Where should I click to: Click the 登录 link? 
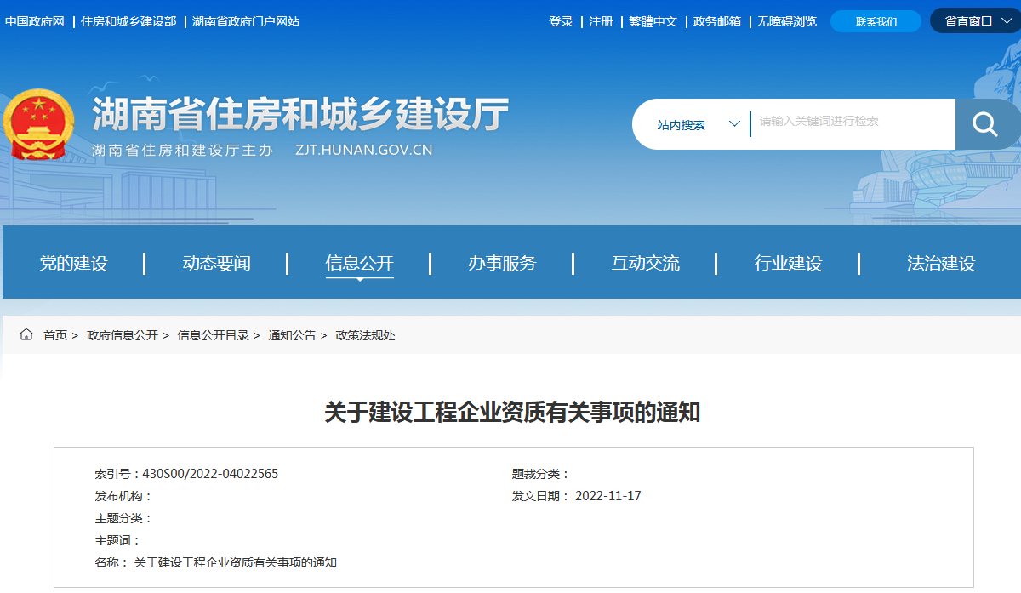(x=561, y=21)
